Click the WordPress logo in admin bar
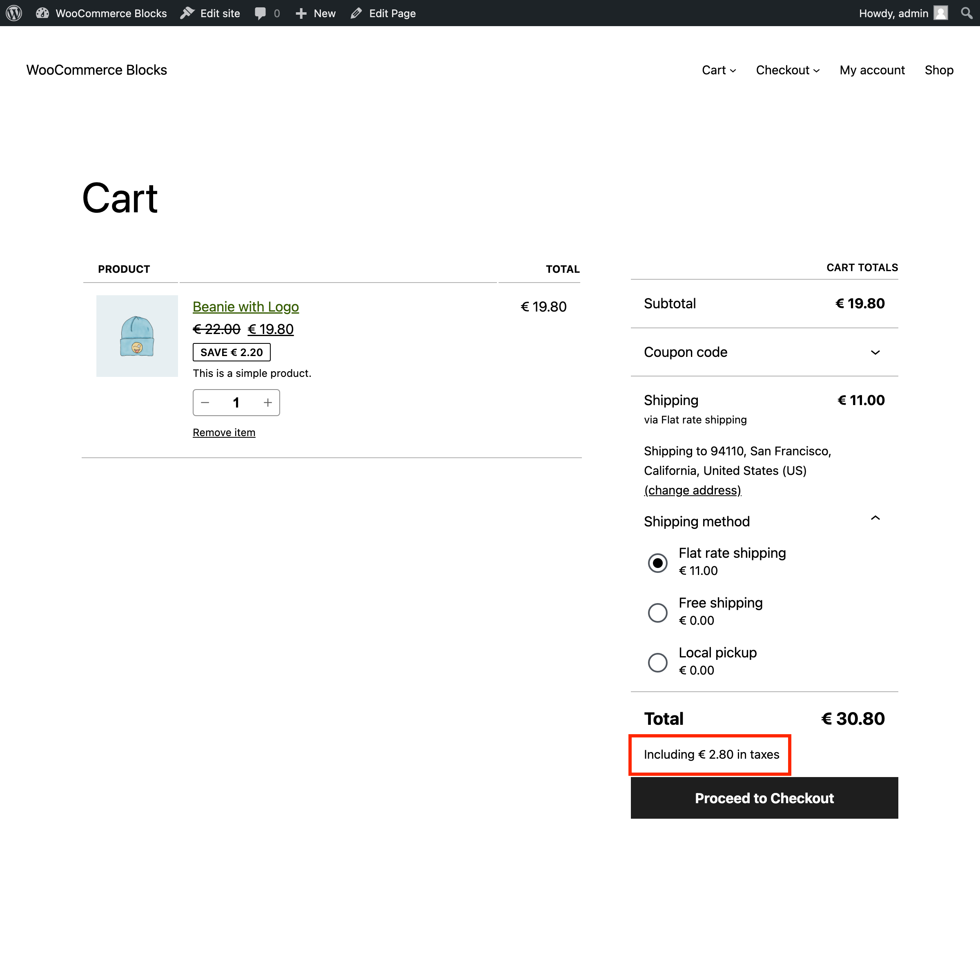Image resolution: width=980 pixels, height=980 pixels. [13, 13]
